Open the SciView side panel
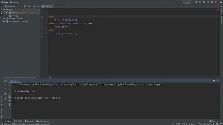This screenshot has width=223, height=125. coord(221,10)
